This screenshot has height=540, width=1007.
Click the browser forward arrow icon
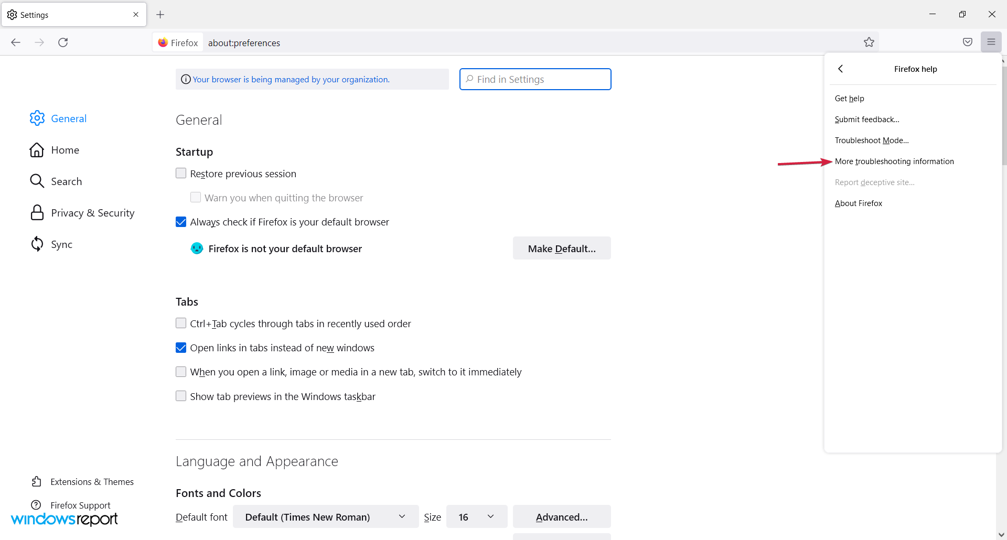click(39, 42)
